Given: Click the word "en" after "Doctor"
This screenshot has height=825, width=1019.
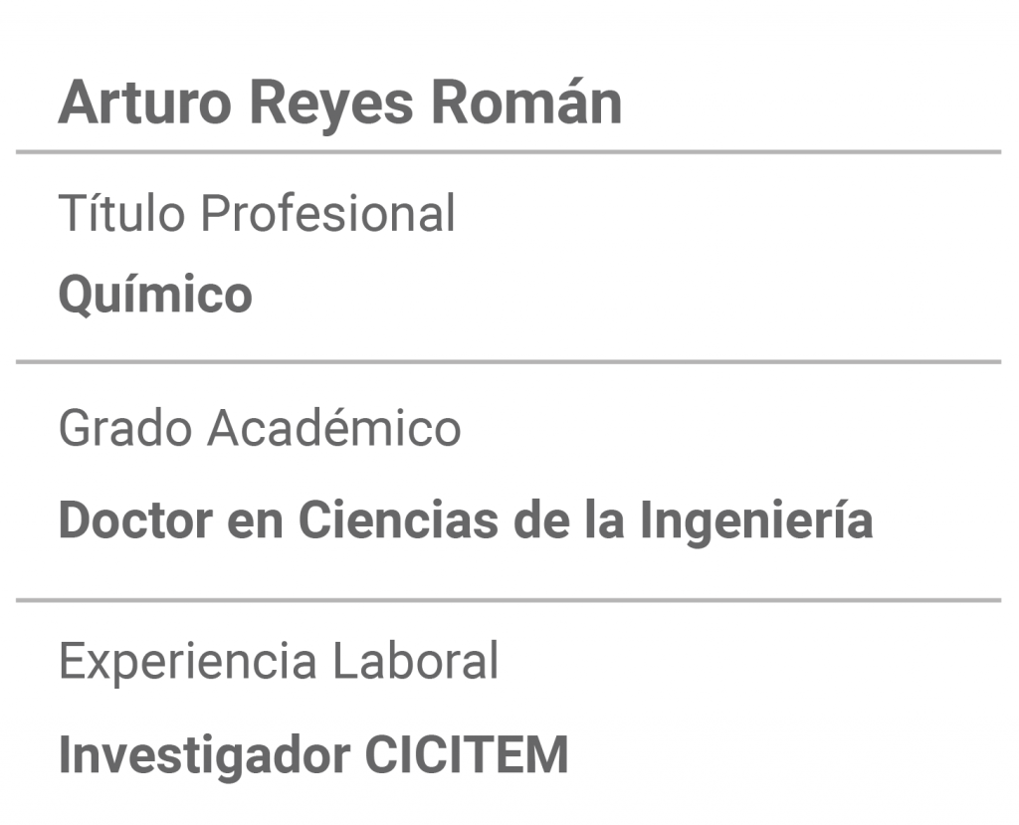Looking at the screenshot, I should [x=256, y=524].
